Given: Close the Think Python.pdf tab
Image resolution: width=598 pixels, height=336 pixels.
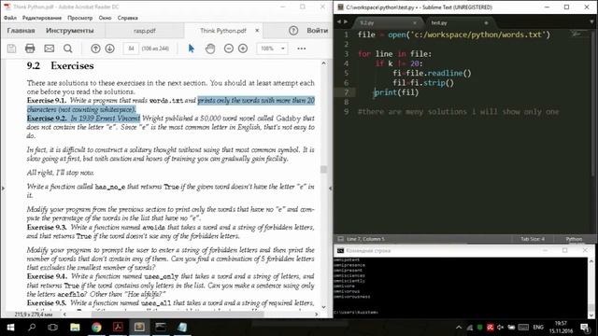Looking at the screenshot, I should [257, 31].
